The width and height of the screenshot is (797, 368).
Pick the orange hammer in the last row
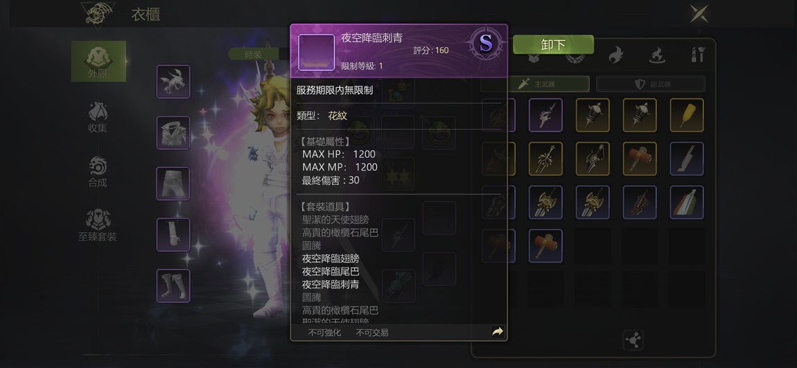click(x=545, y=246)
